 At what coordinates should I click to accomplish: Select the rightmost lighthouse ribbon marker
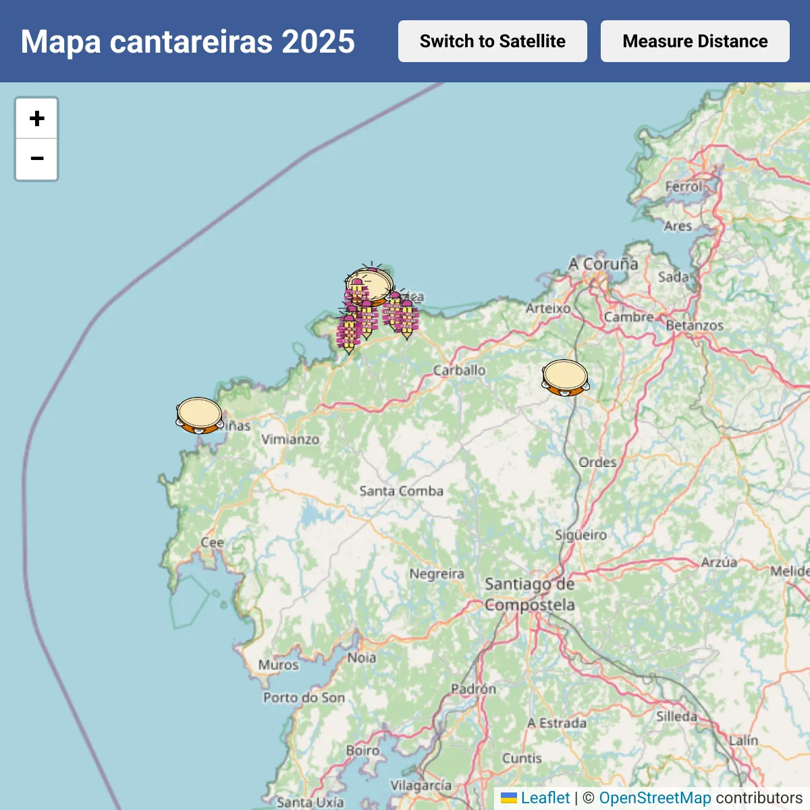click(407, 320)
